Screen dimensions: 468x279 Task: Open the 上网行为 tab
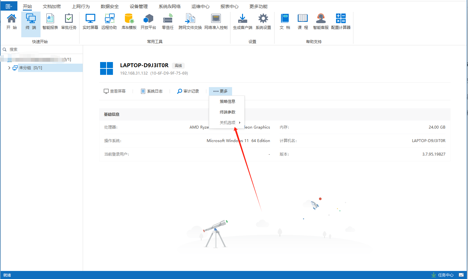[x=81, y=6]
